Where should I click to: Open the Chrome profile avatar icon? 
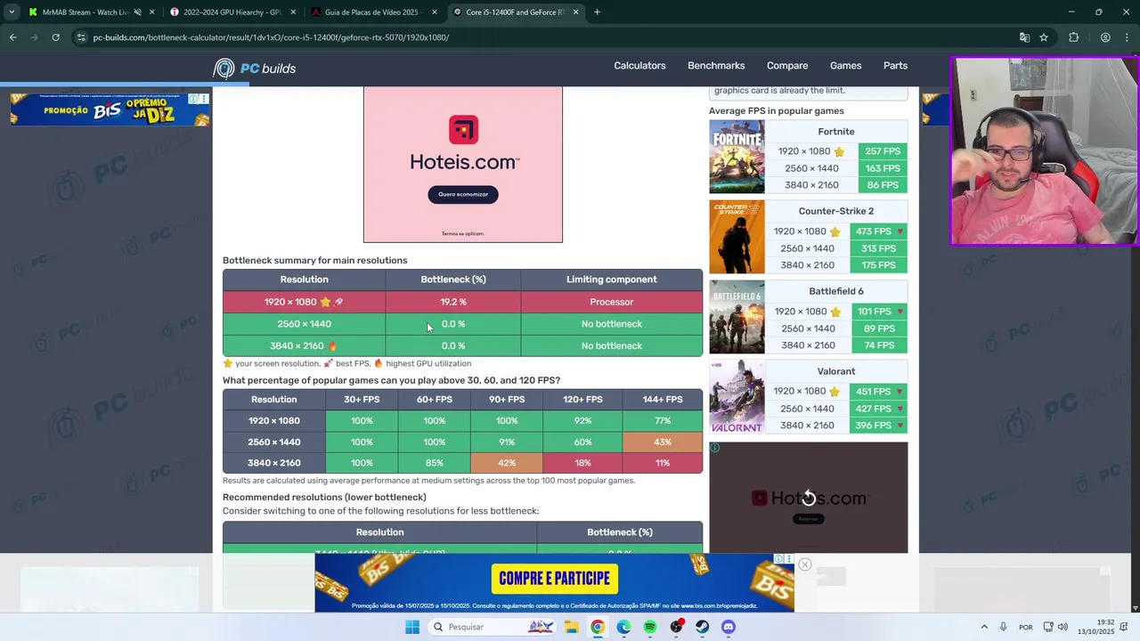tap(1105, 37)
